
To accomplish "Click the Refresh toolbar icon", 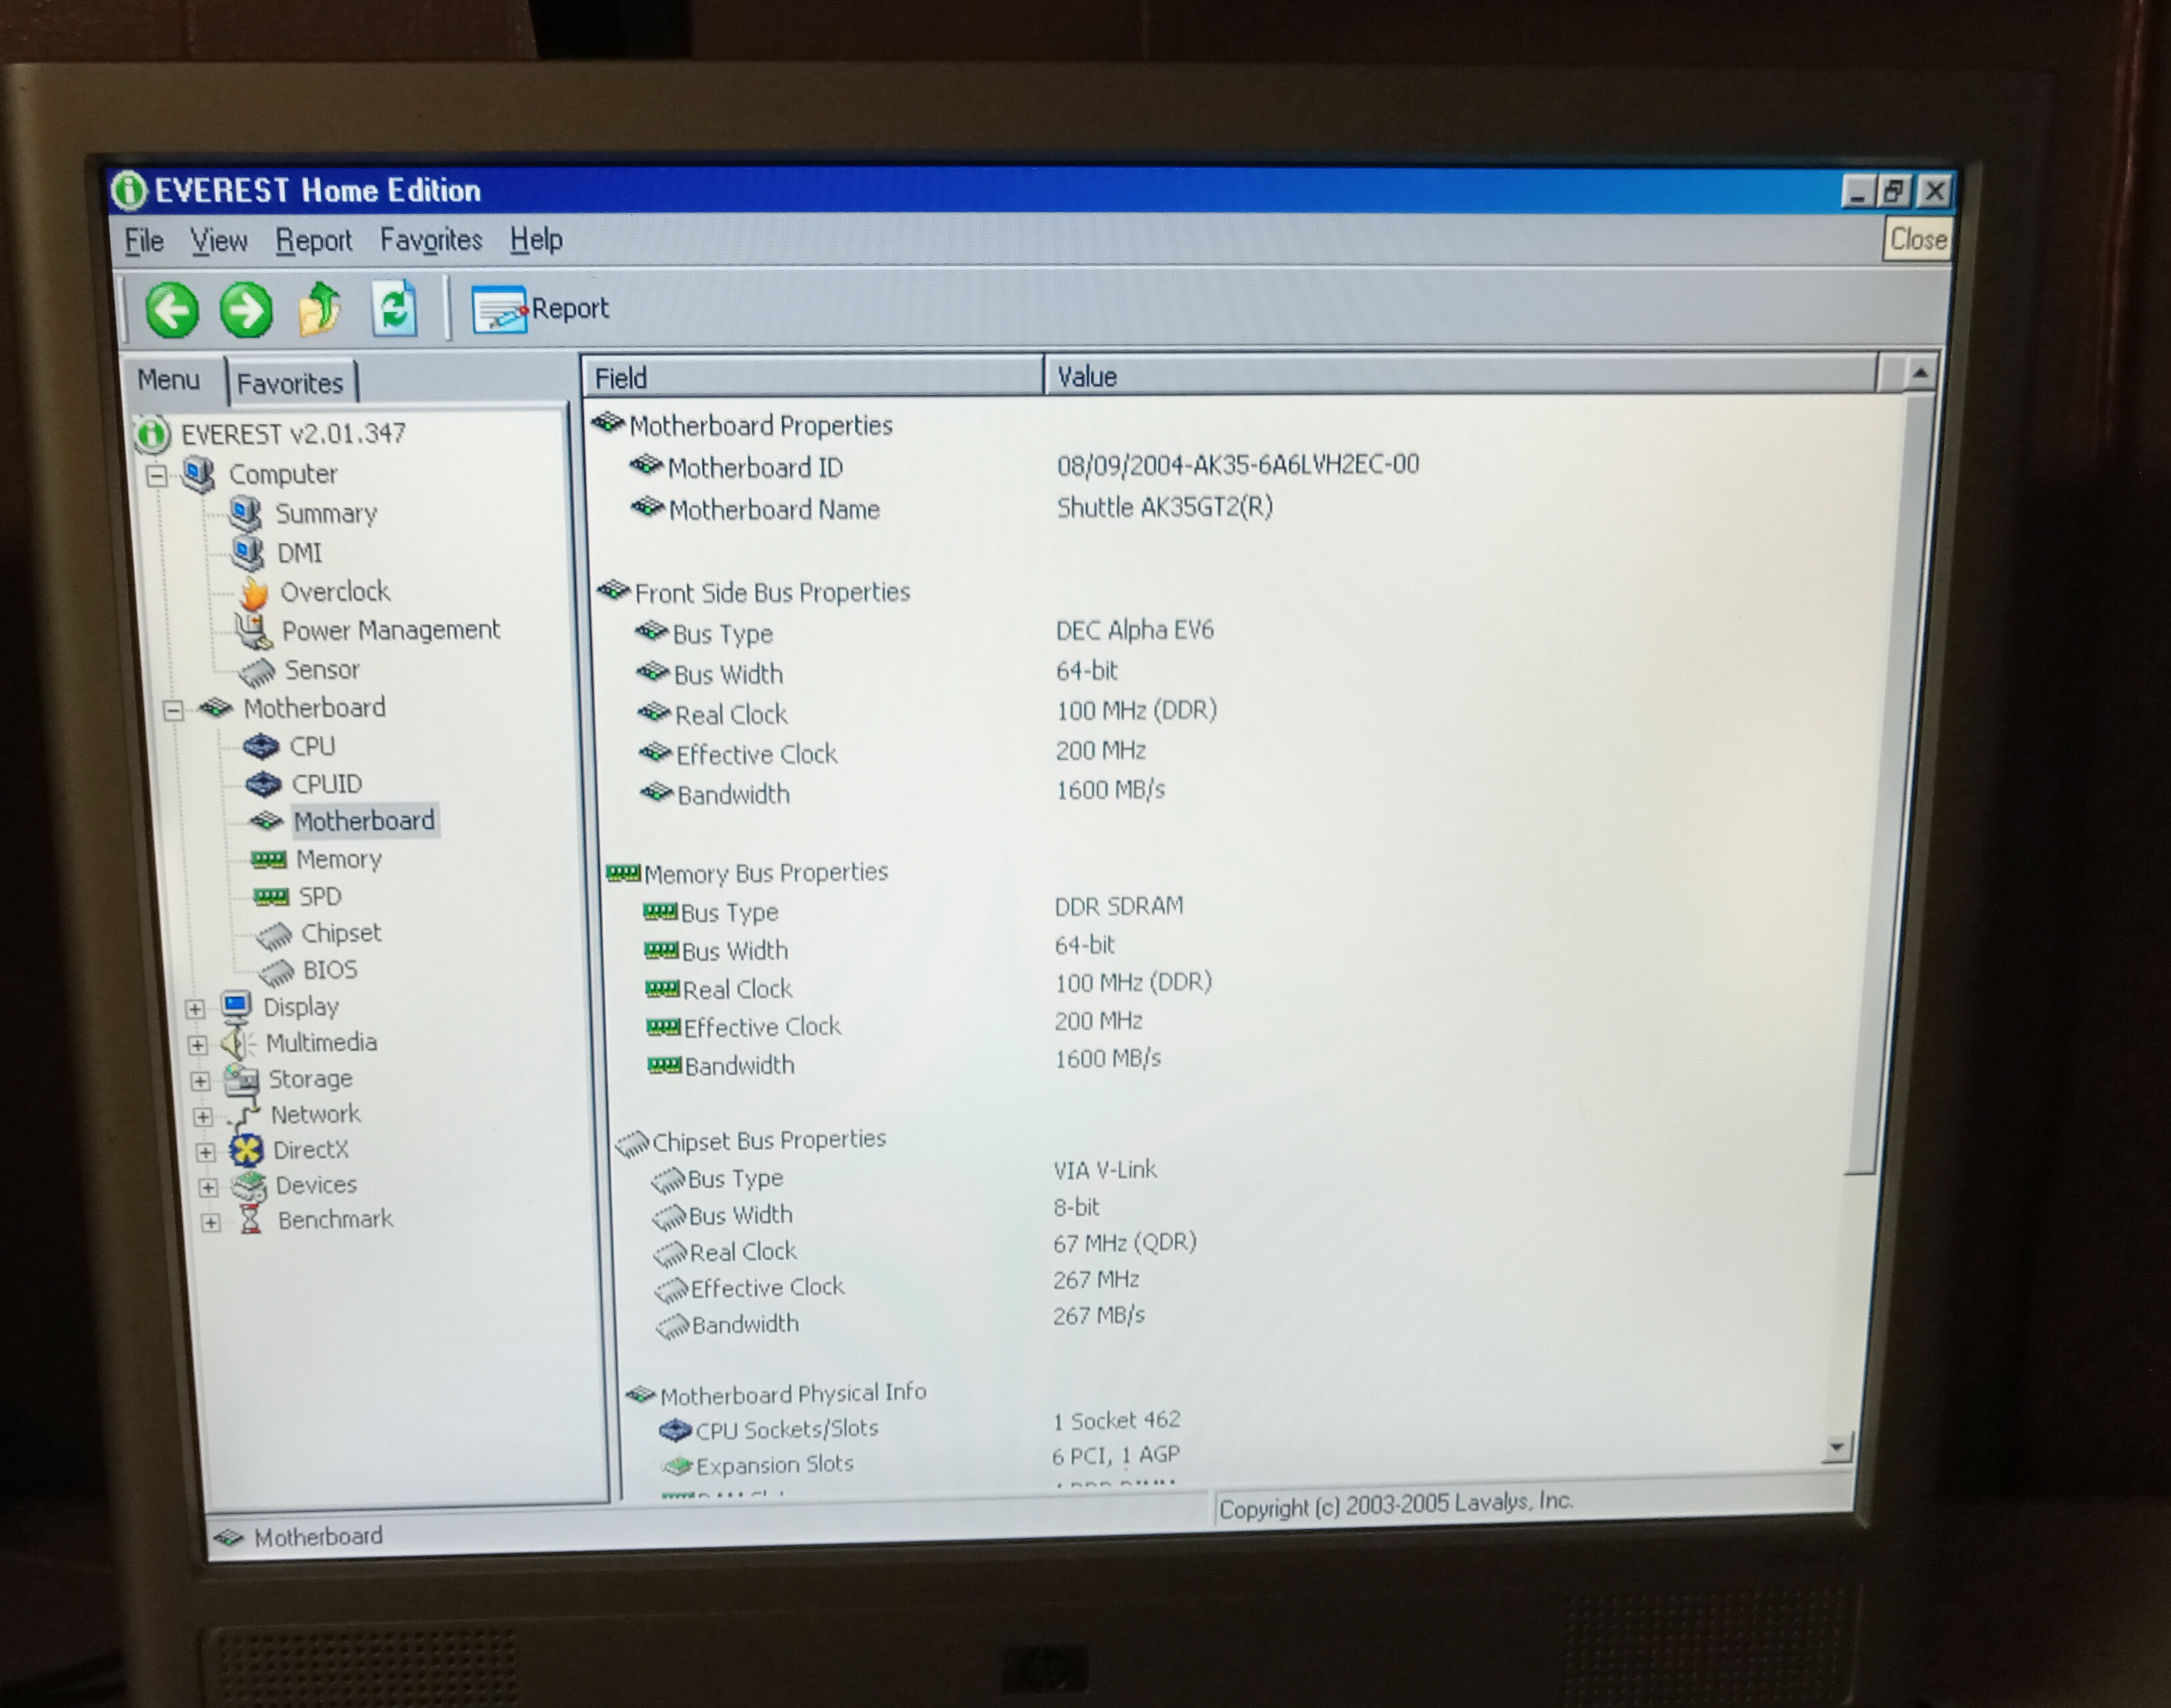I will [394, 308].
